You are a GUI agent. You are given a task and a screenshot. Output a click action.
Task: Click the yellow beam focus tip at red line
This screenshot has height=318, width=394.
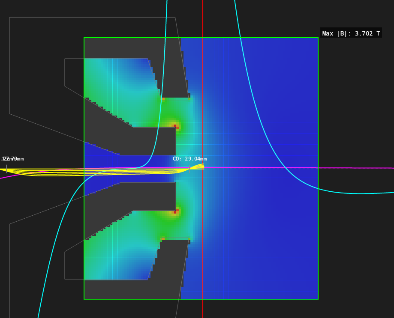point(201,166)
